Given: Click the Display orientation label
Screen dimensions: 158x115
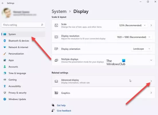Looking at the screenshot, I should point(71,49).
